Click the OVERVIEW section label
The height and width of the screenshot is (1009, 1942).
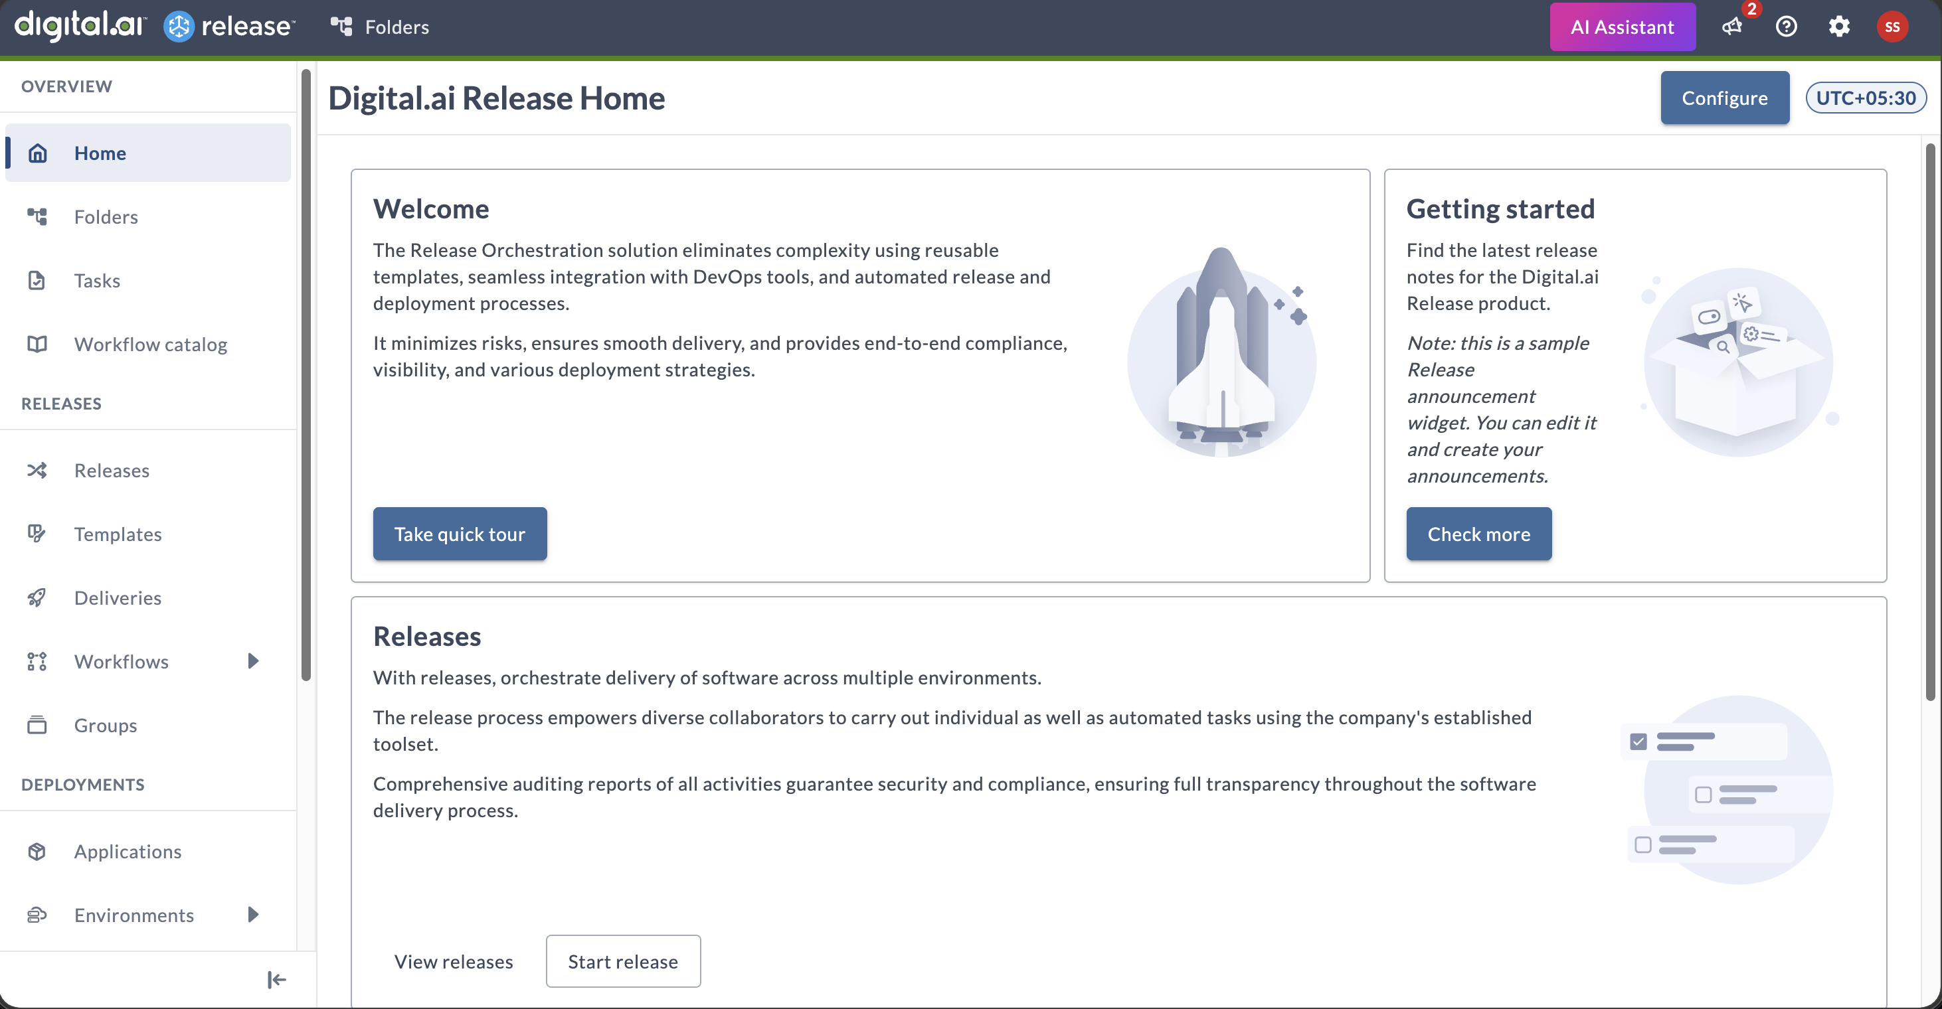click(66, 86)
